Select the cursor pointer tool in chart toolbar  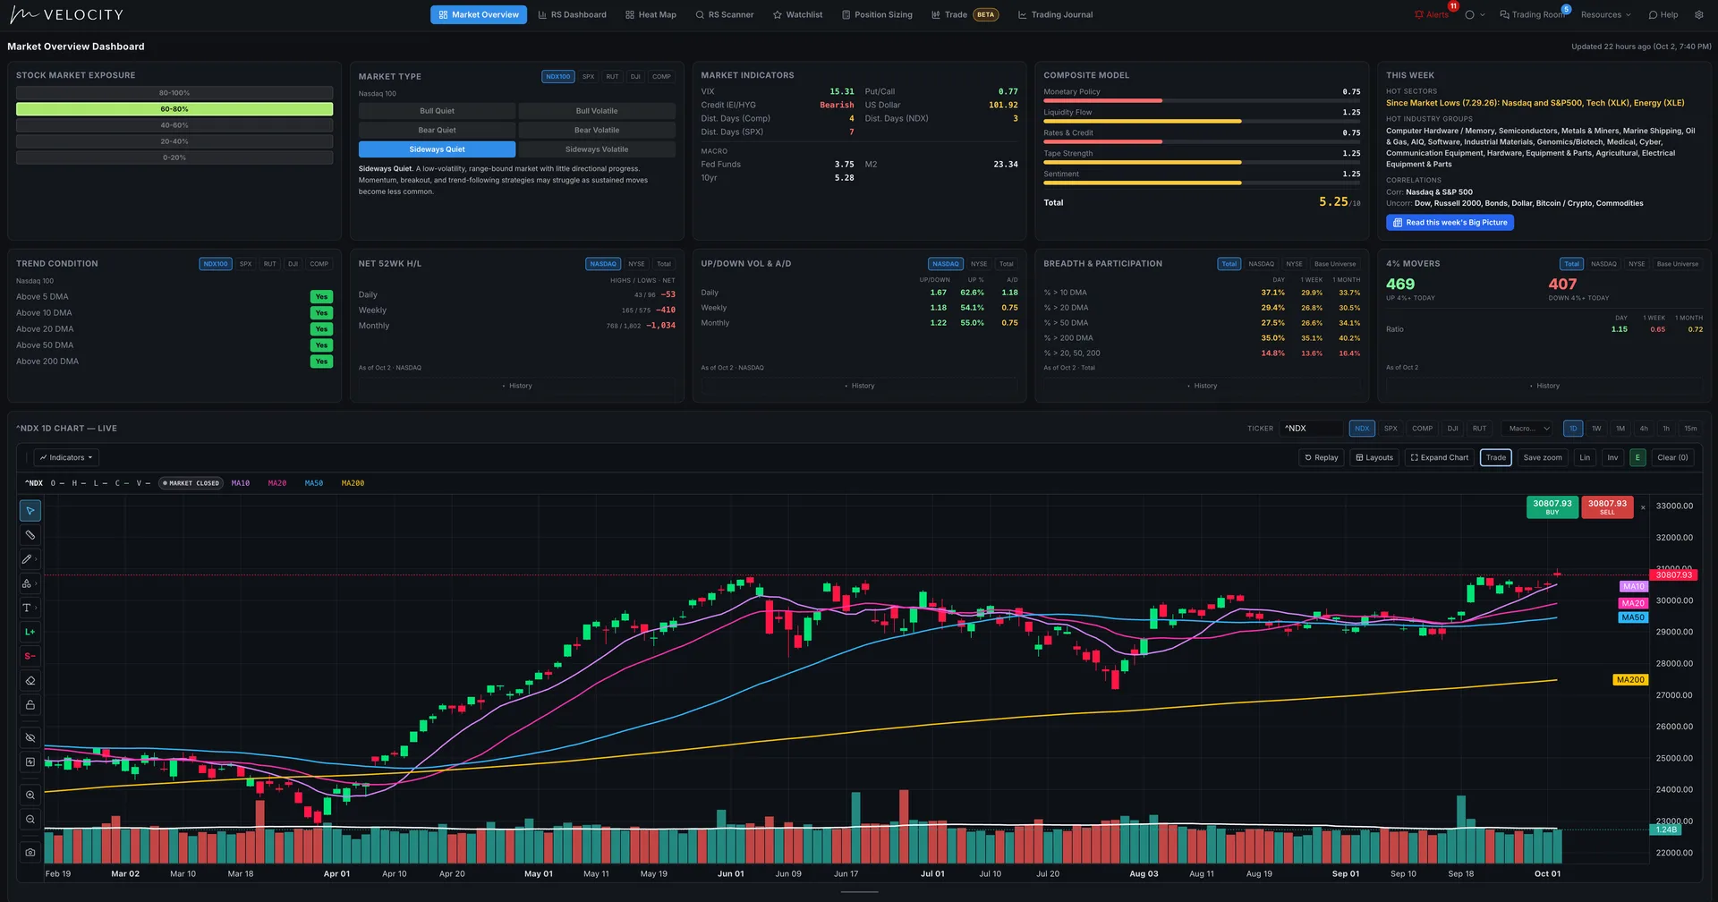pyautogui.click(x=30, y=510)
